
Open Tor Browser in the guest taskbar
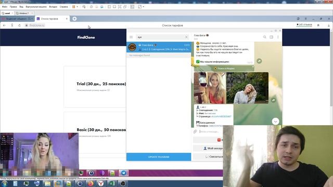click(102, 173)
